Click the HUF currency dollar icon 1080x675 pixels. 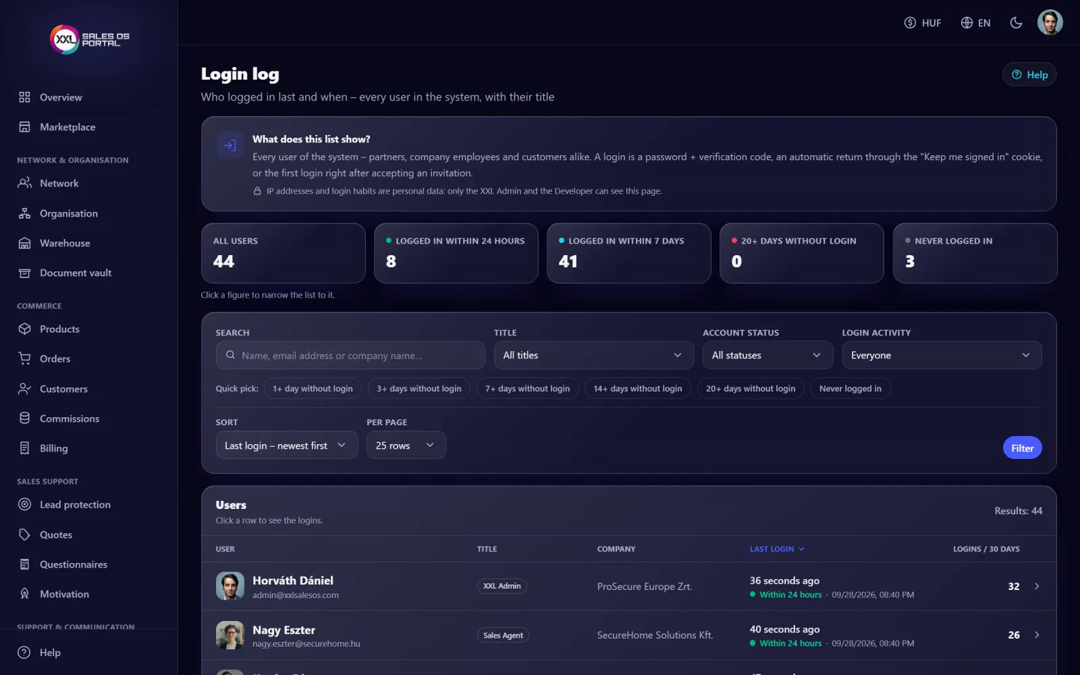(910, 23)
